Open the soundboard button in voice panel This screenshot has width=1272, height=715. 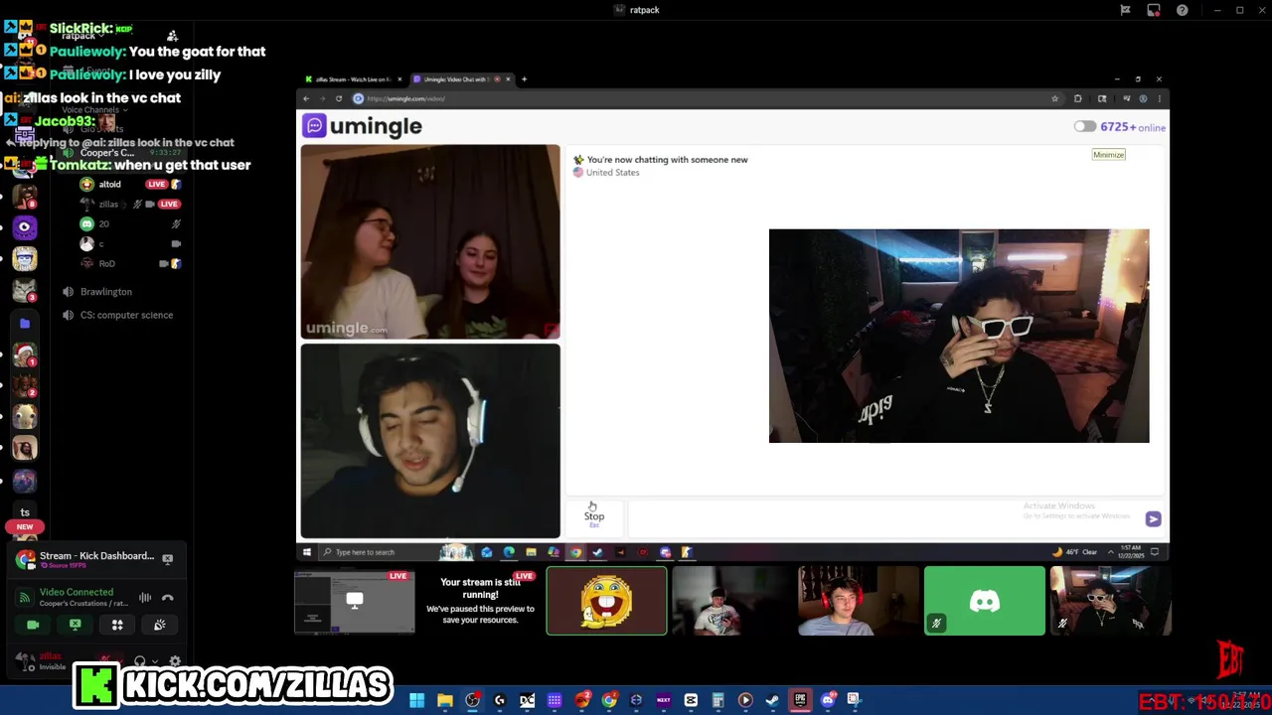[x=160, y=625]
